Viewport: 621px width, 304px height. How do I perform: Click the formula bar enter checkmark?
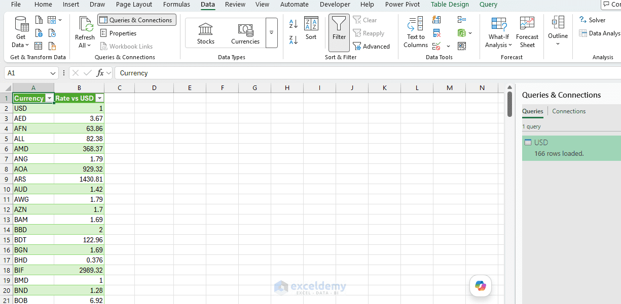(x=88, y=73)
